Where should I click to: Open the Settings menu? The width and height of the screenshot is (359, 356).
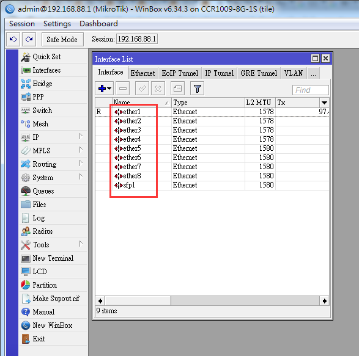(x=57, y=24)
